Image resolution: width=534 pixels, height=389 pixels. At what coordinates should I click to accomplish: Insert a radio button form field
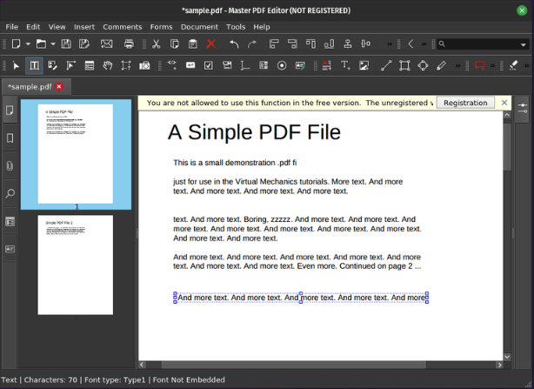[x=282, y=65]
